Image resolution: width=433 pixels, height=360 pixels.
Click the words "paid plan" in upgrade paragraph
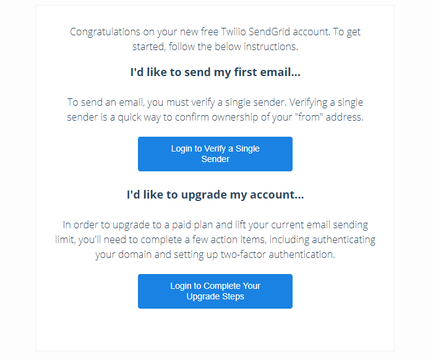(192, 225)
